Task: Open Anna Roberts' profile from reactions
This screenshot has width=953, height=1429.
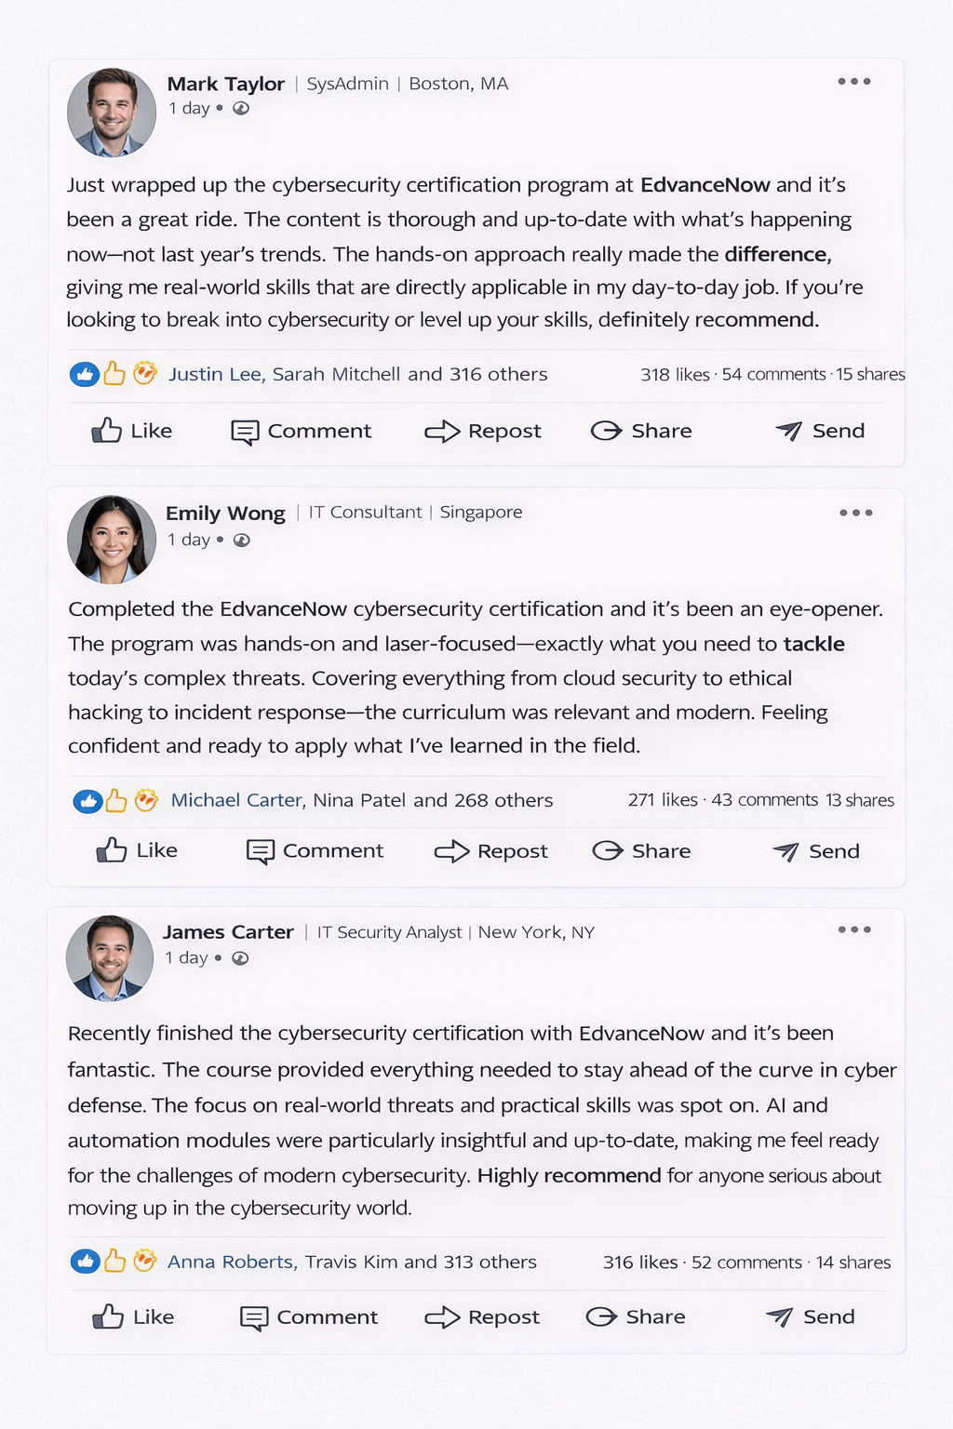Action: pos(232,1262)
